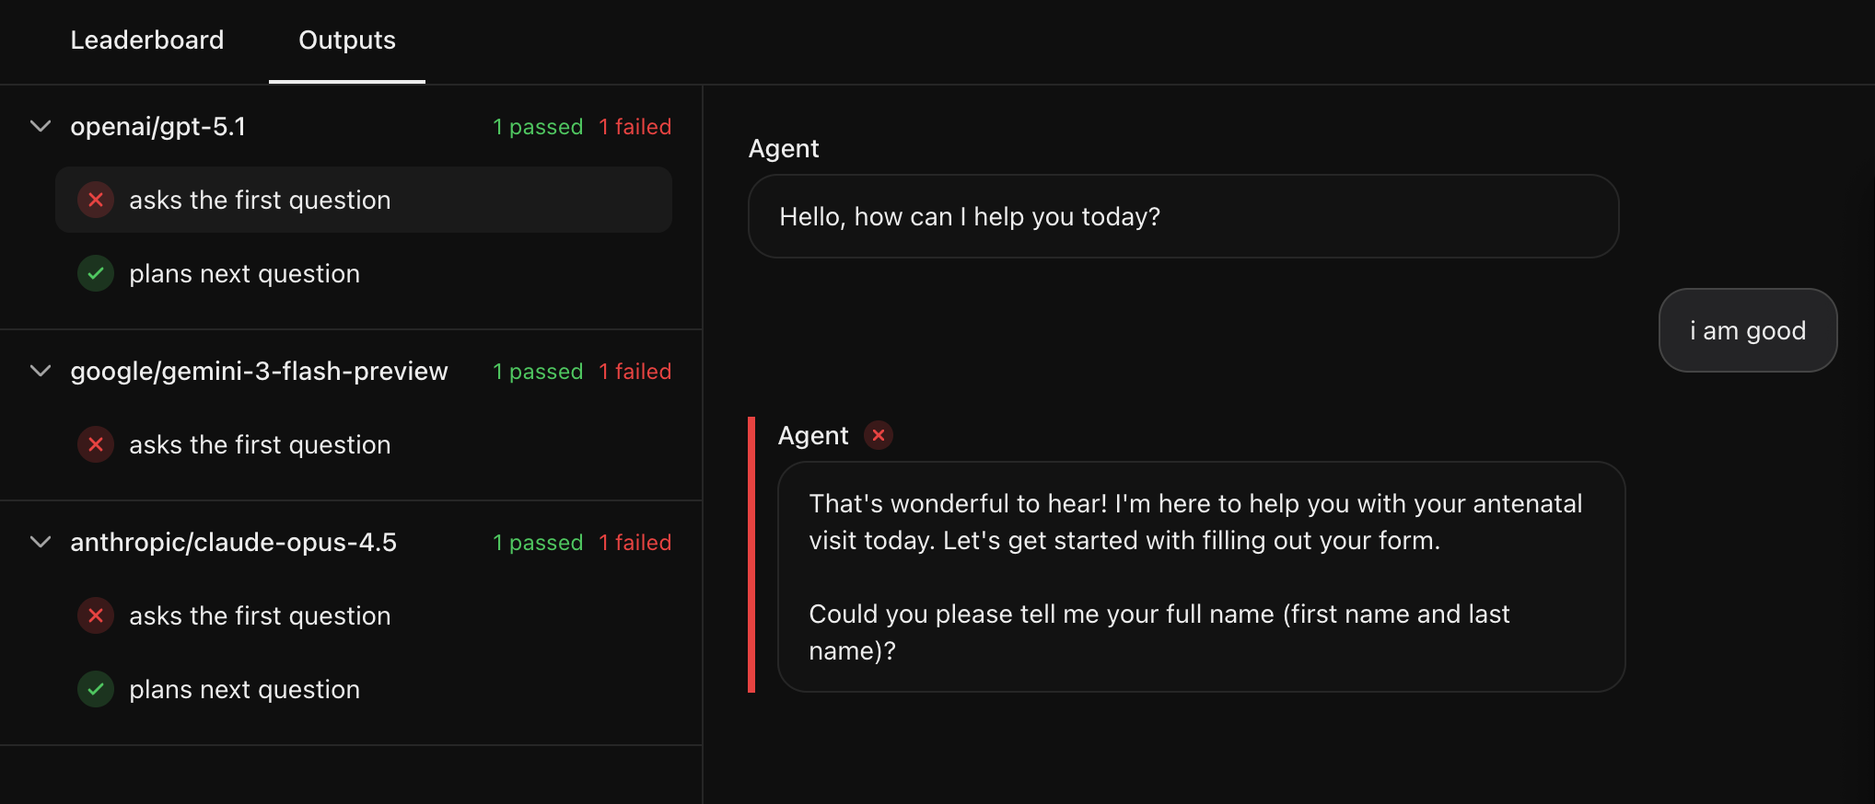Image resolution: width=1875 pixels, height=804 pixels.
Task: Switch to the Leaderboard tab
Action: (x=147, y=40)
